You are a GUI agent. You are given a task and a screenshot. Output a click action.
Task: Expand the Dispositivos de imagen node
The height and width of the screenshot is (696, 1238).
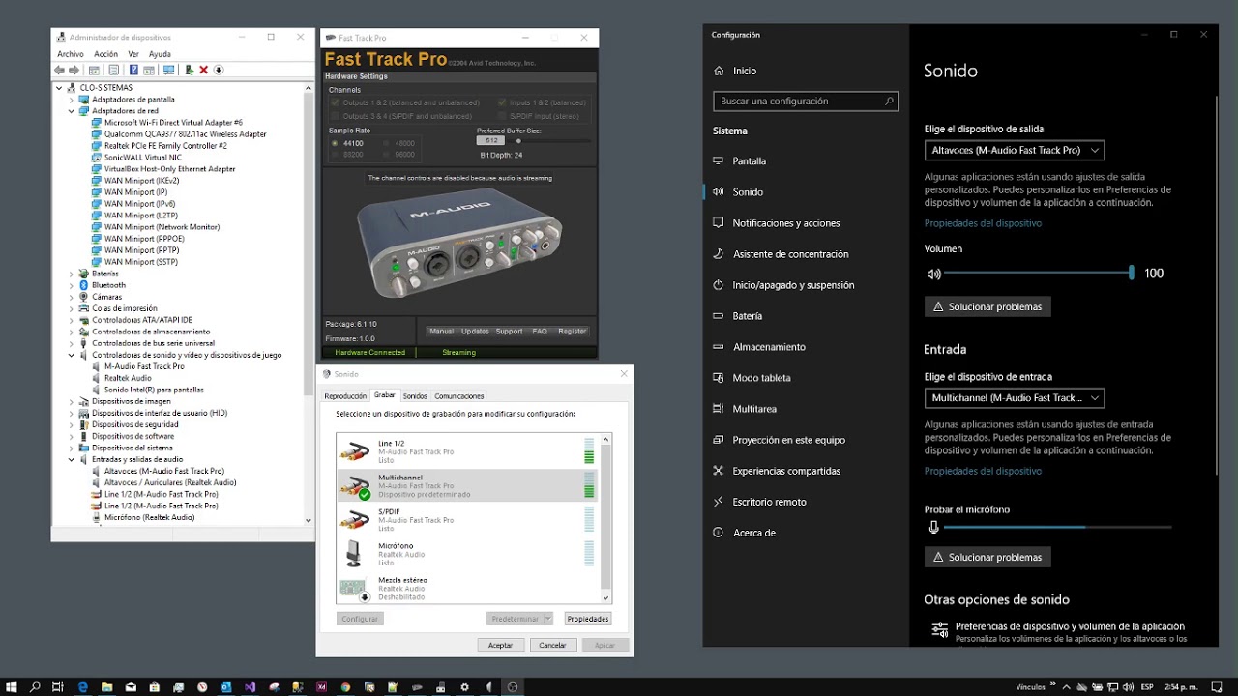[x=72, y=401]
